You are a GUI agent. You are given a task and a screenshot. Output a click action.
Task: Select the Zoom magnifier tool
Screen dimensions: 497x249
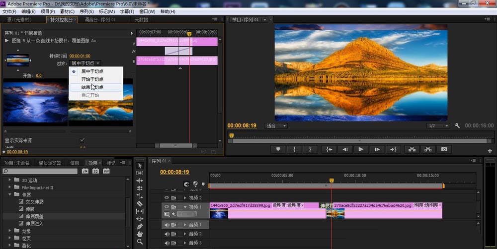[140, 242]
